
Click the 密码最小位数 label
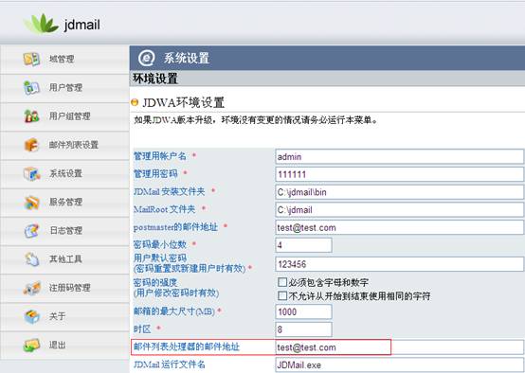160,244
